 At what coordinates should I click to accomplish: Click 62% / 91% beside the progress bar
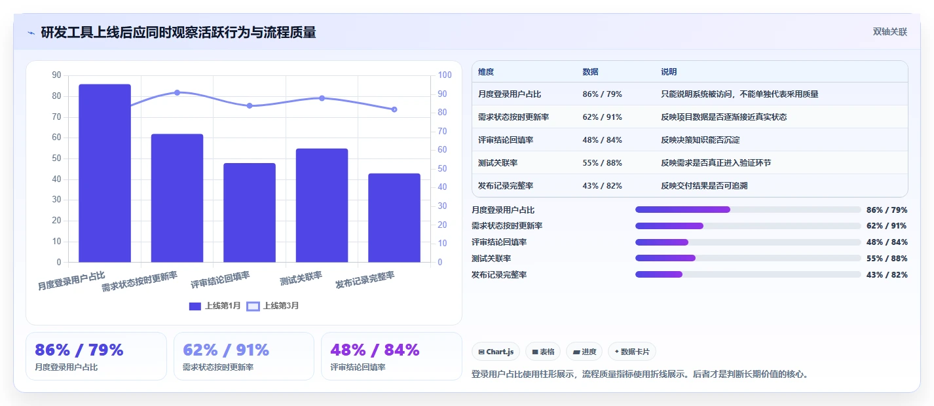pyautogui.click(x=887, y=226)
